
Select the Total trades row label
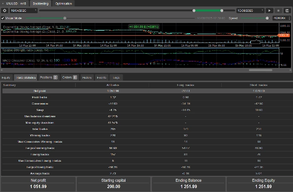pyautogui.click(x=40, y=129)
